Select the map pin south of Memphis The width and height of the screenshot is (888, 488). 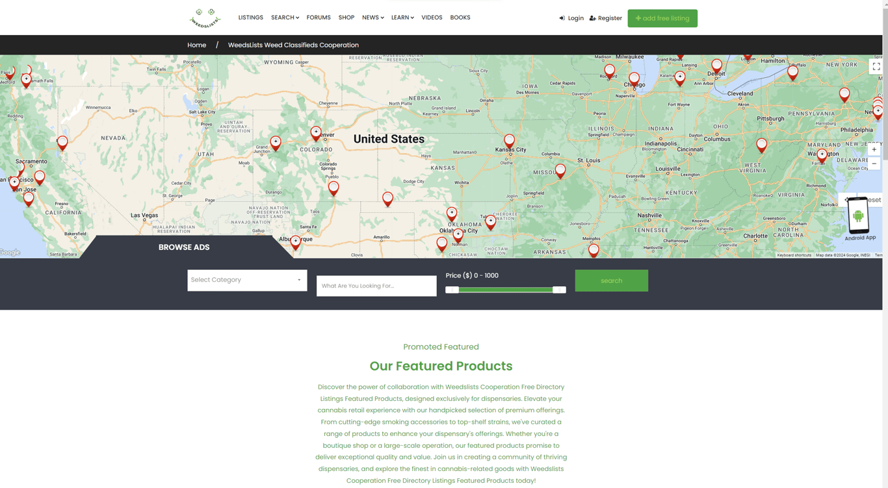(x=594, y=250)
